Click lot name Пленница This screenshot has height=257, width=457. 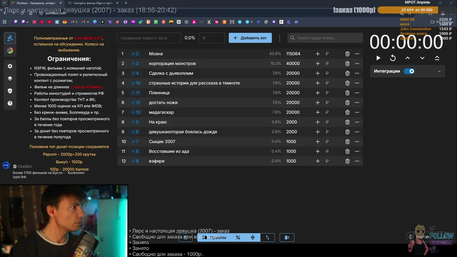point(159,93)
